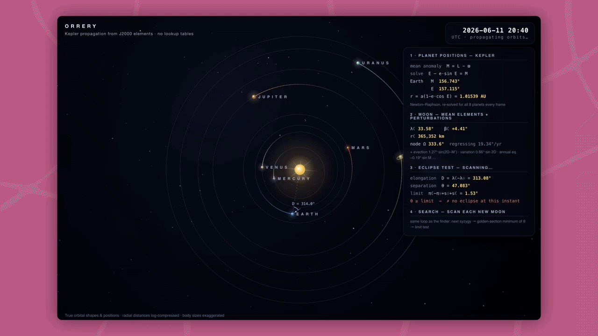Screen dimensions: 598x336
Task: Click the '1 · PLANET POSITIONS — KEPLER' heading
Action: pos(452,56)
